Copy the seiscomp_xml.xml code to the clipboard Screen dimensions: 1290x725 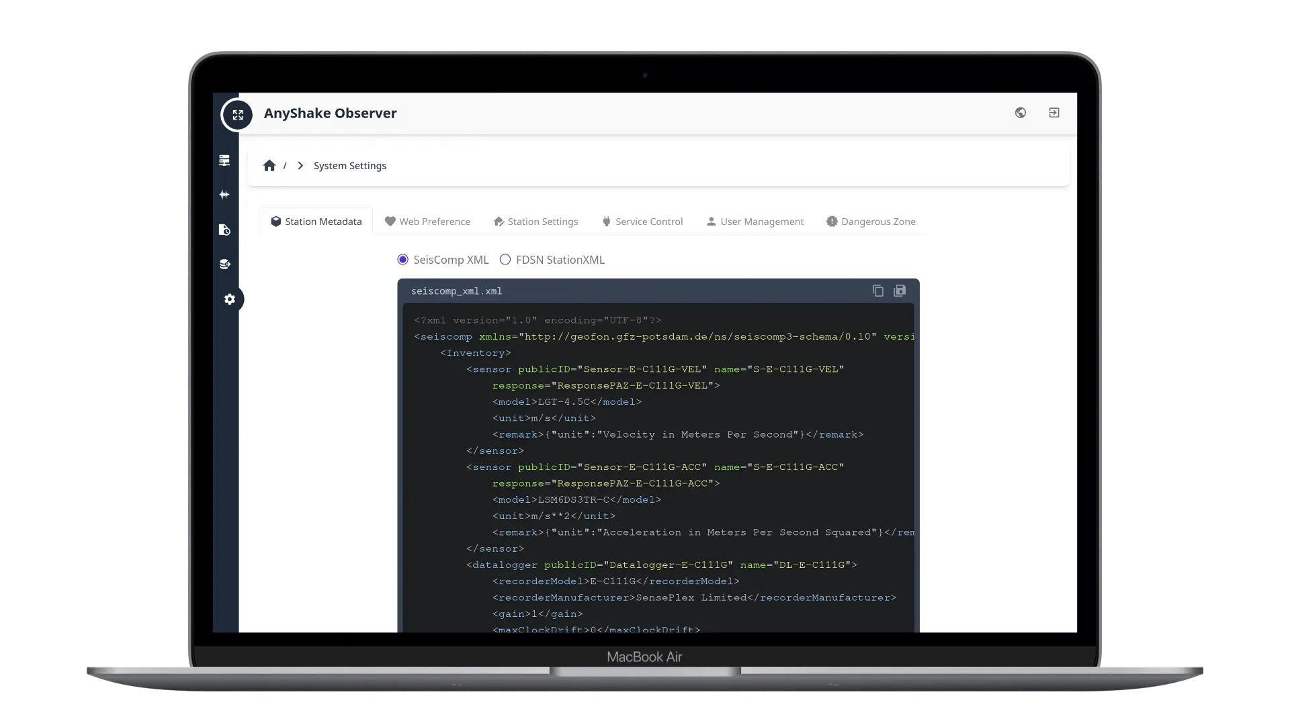(877, 291)
